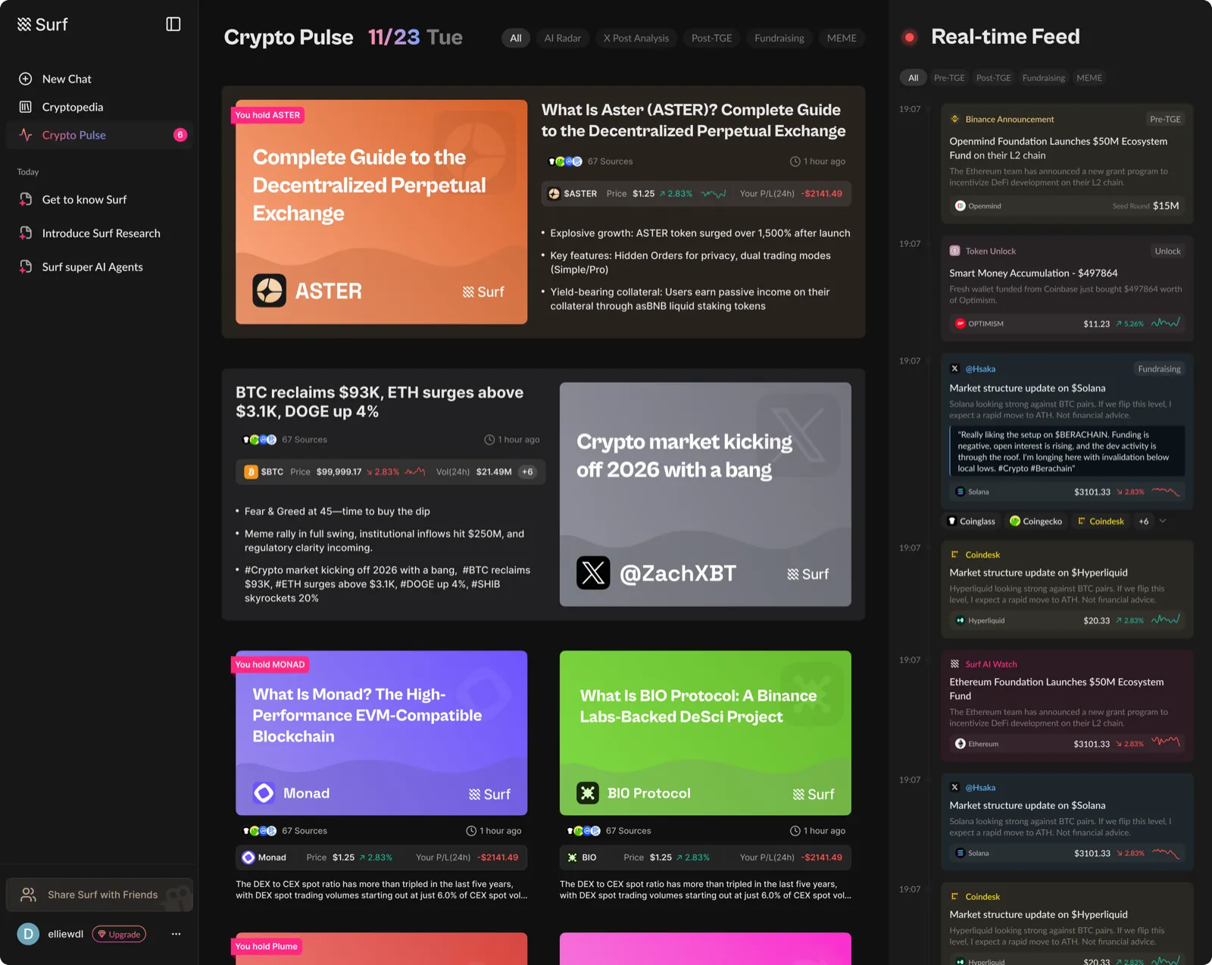The height and width of the screenshot is (965, 1212).
Task: Click the Ethereum token icon
Action: [961, 744]
